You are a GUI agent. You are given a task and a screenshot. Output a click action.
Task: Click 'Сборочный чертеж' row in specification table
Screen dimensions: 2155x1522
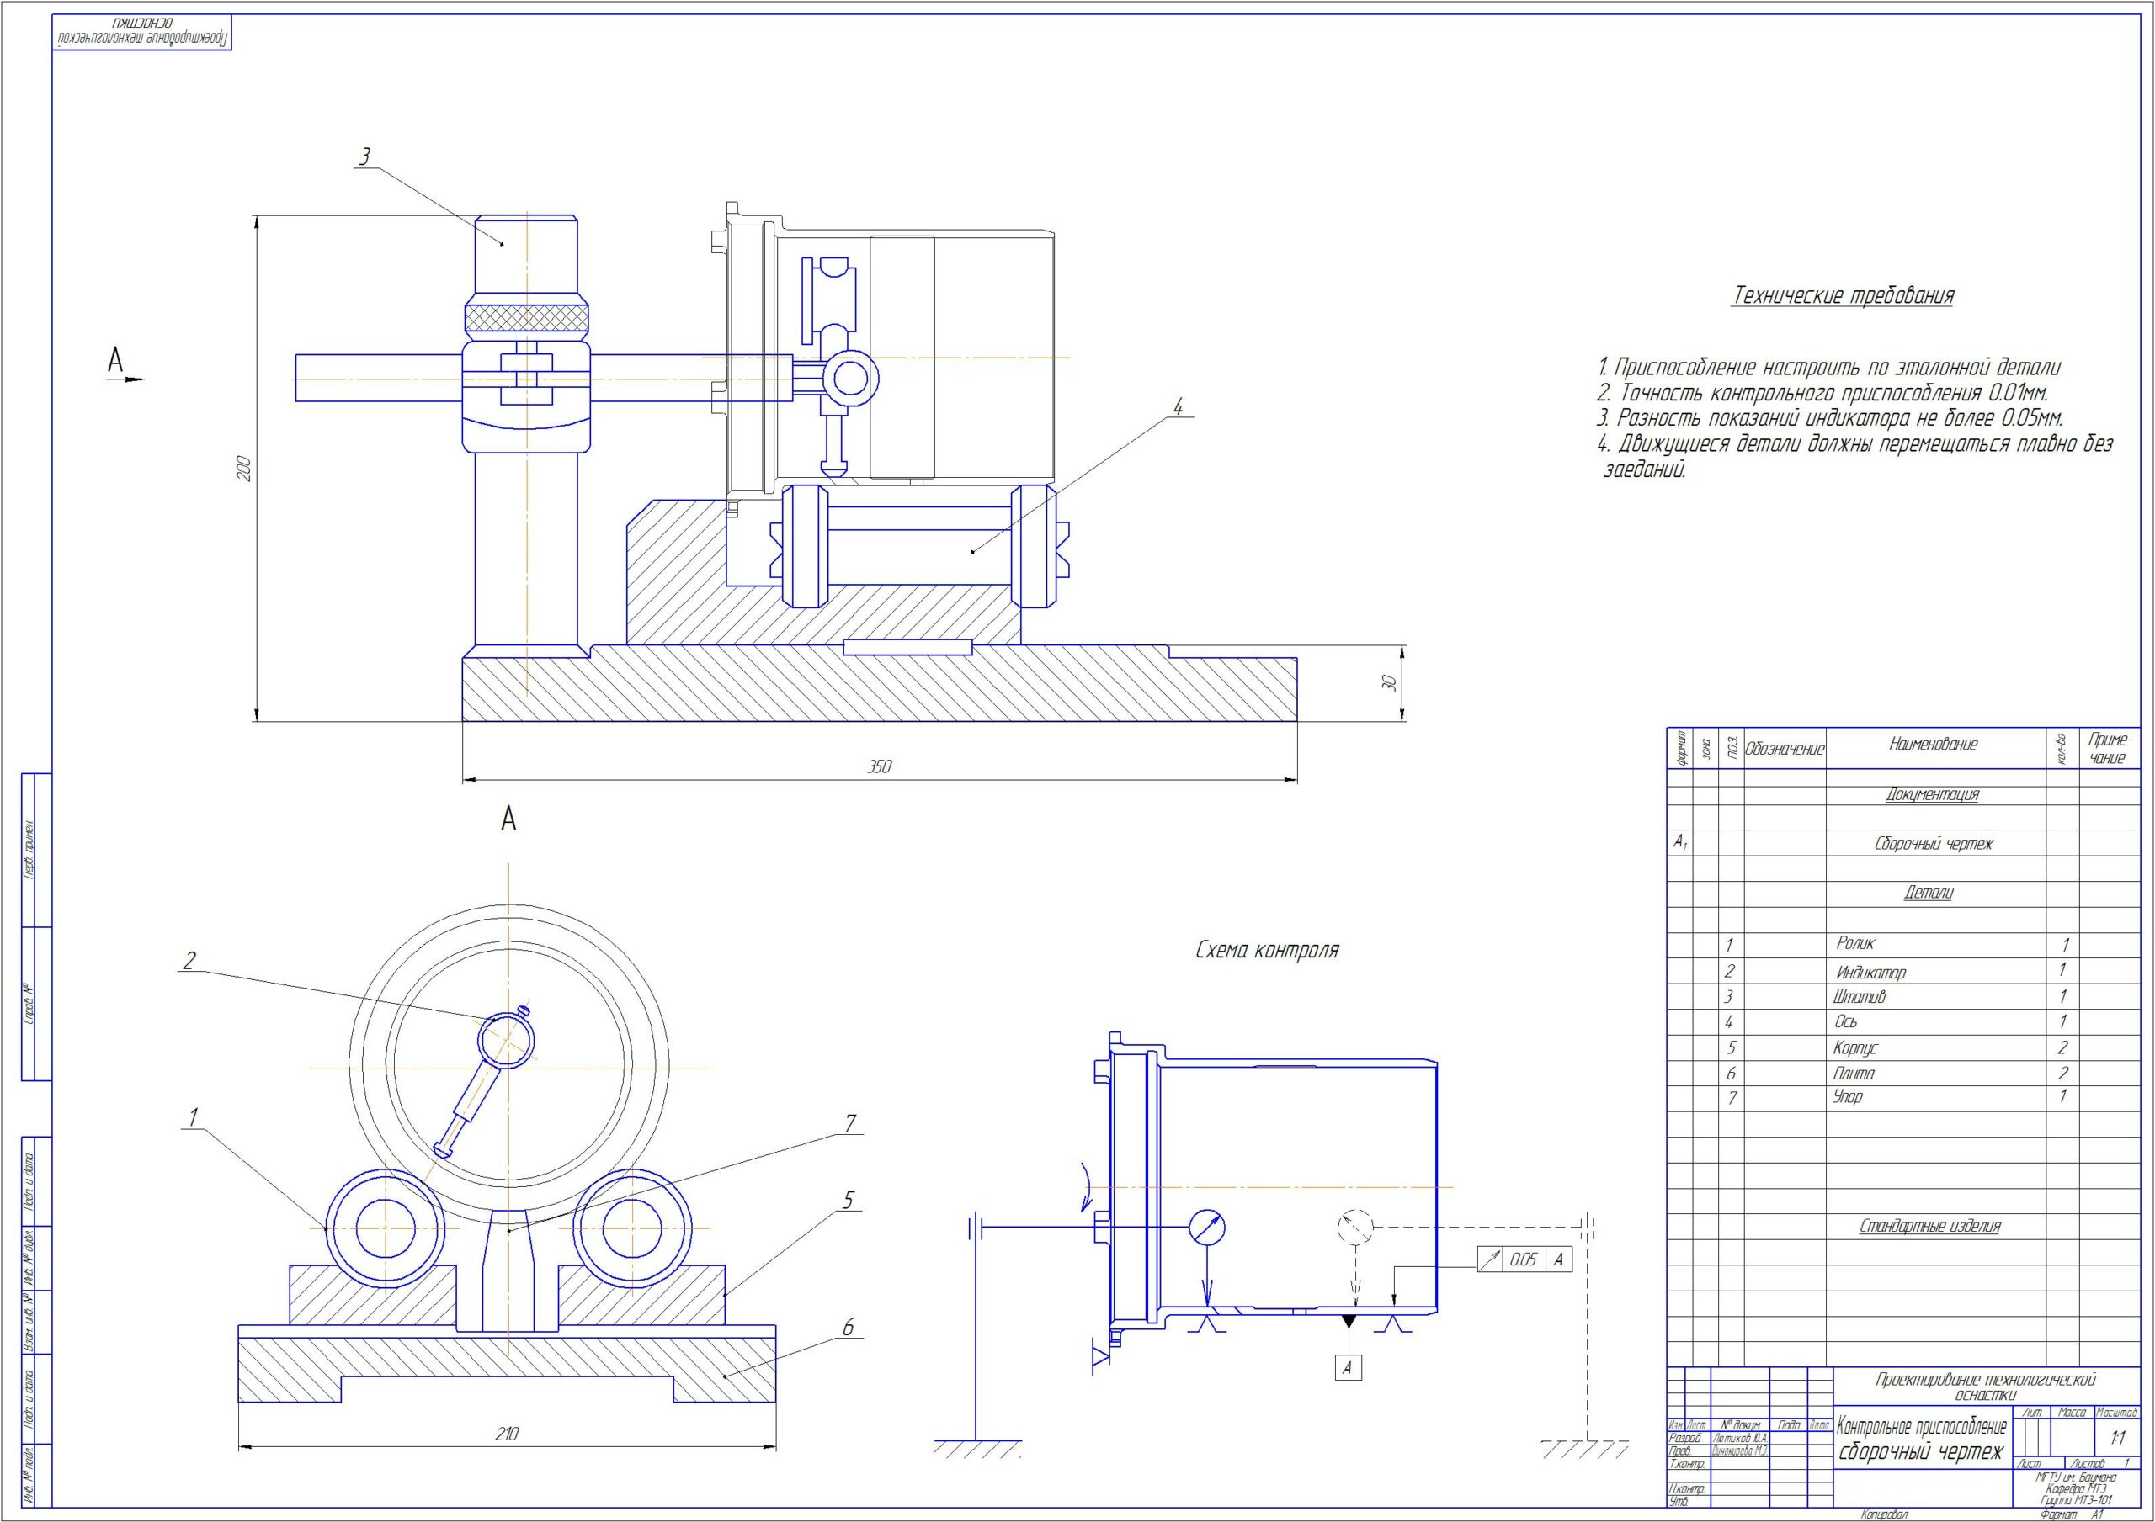[1934, 844]
